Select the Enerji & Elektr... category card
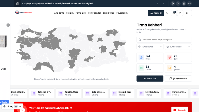The height and width of the screenshot is (112, 199). [19, 93]
